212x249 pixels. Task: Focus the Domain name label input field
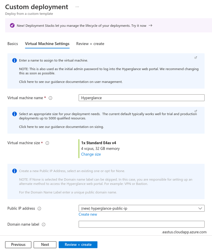tap(141, 224)
